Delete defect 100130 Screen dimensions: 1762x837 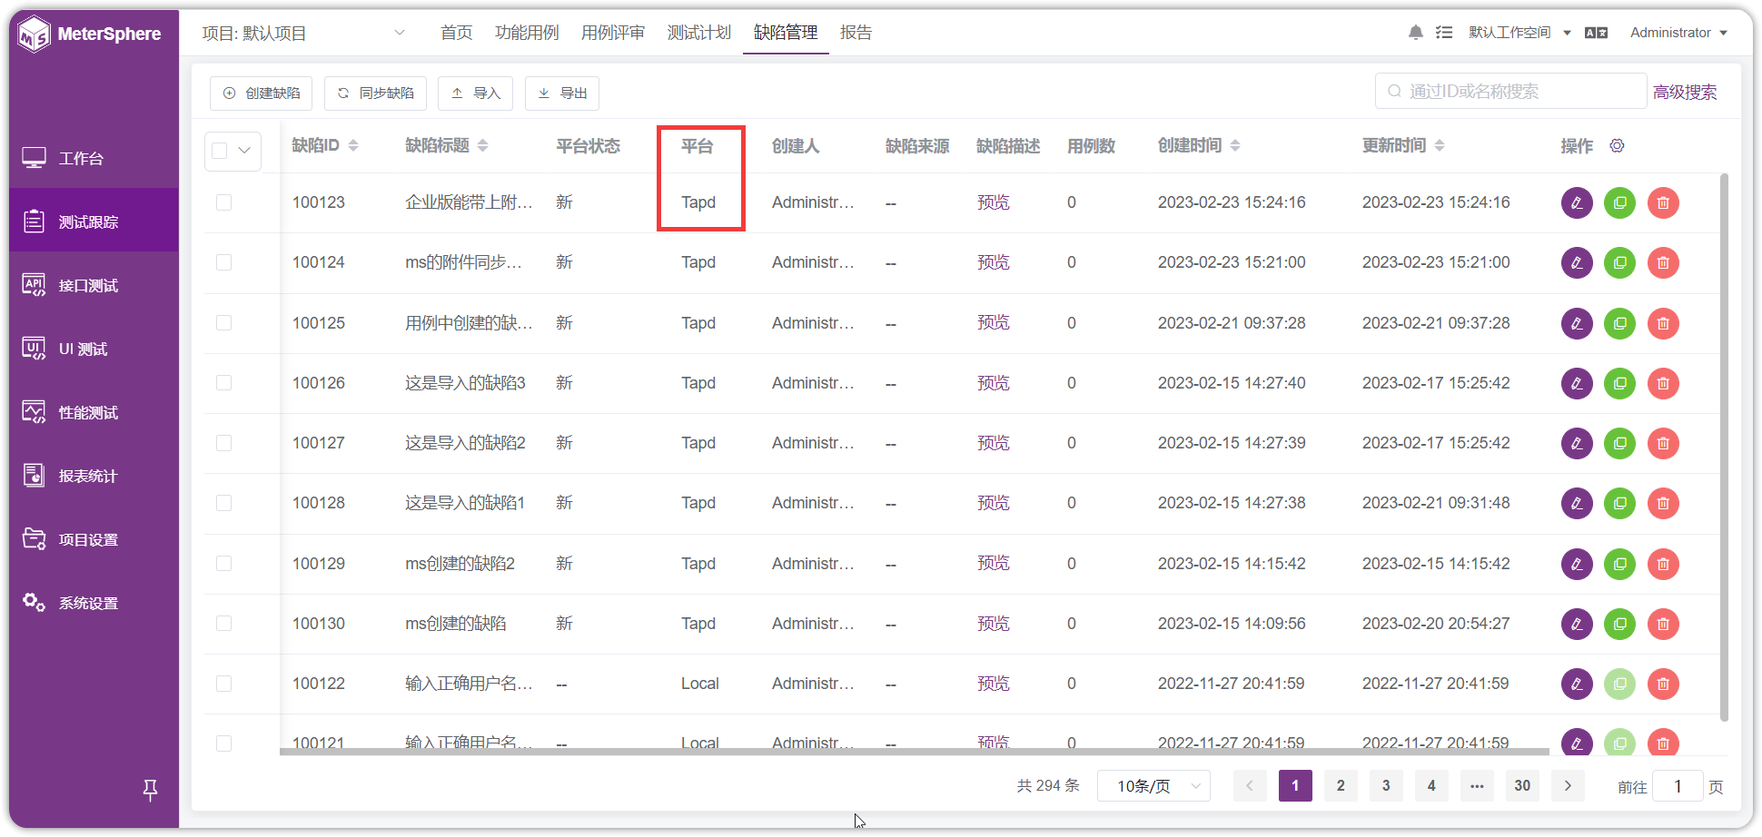pyautogui.click(x=1663, y=624)
